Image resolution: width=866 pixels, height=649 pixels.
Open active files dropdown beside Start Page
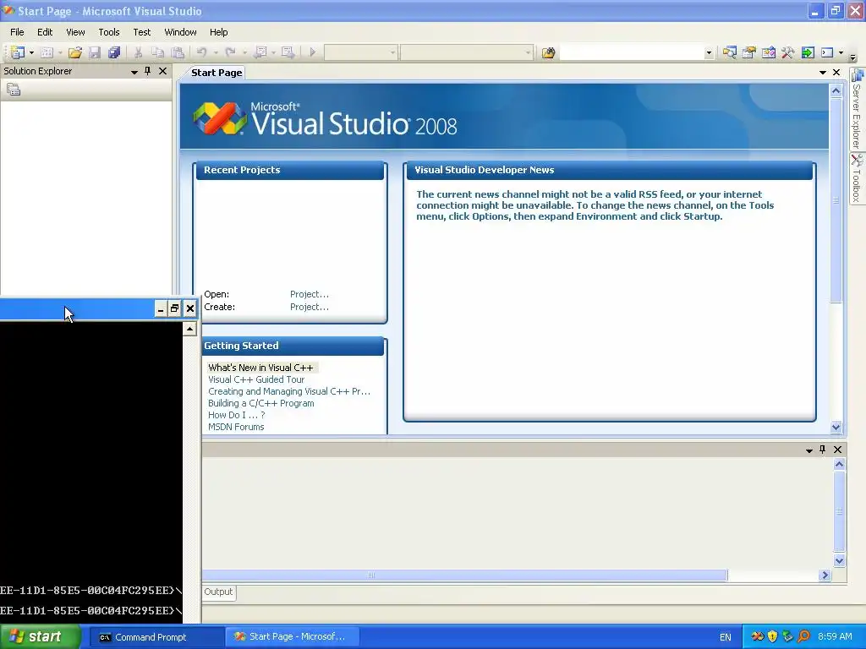tap(822, 73)
